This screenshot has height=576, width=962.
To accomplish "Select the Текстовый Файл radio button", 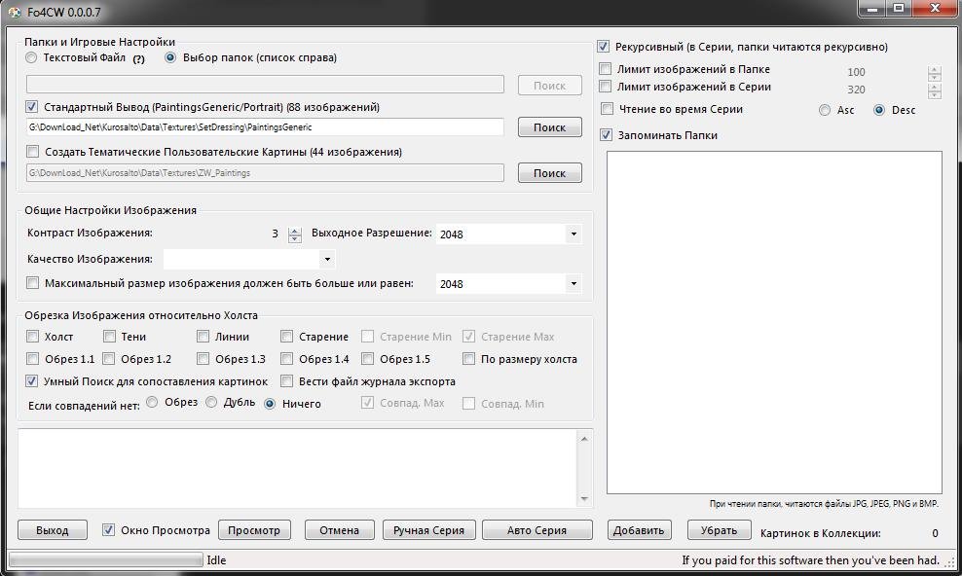I will [32, 57].
